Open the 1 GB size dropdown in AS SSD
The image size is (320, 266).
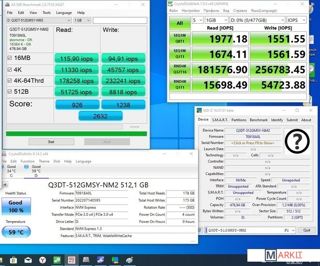tap(81, 20)
